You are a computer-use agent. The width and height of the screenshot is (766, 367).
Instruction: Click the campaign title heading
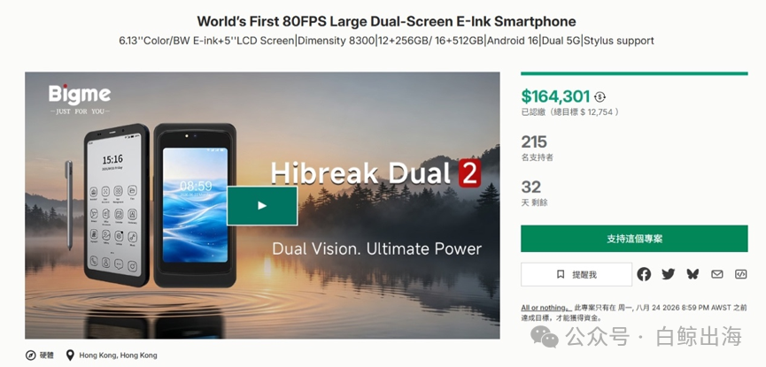click(386, 21)
